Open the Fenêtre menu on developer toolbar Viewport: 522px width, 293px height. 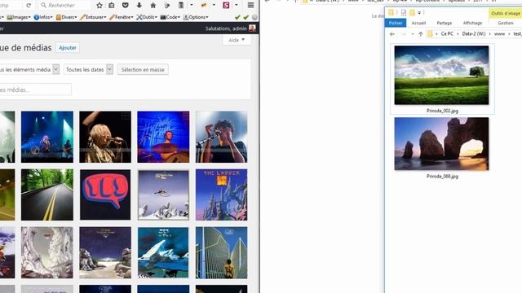click(122, 17)
